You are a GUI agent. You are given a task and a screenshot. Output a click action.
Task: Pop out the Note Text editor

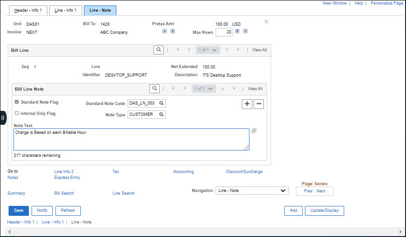click(254, 131)
